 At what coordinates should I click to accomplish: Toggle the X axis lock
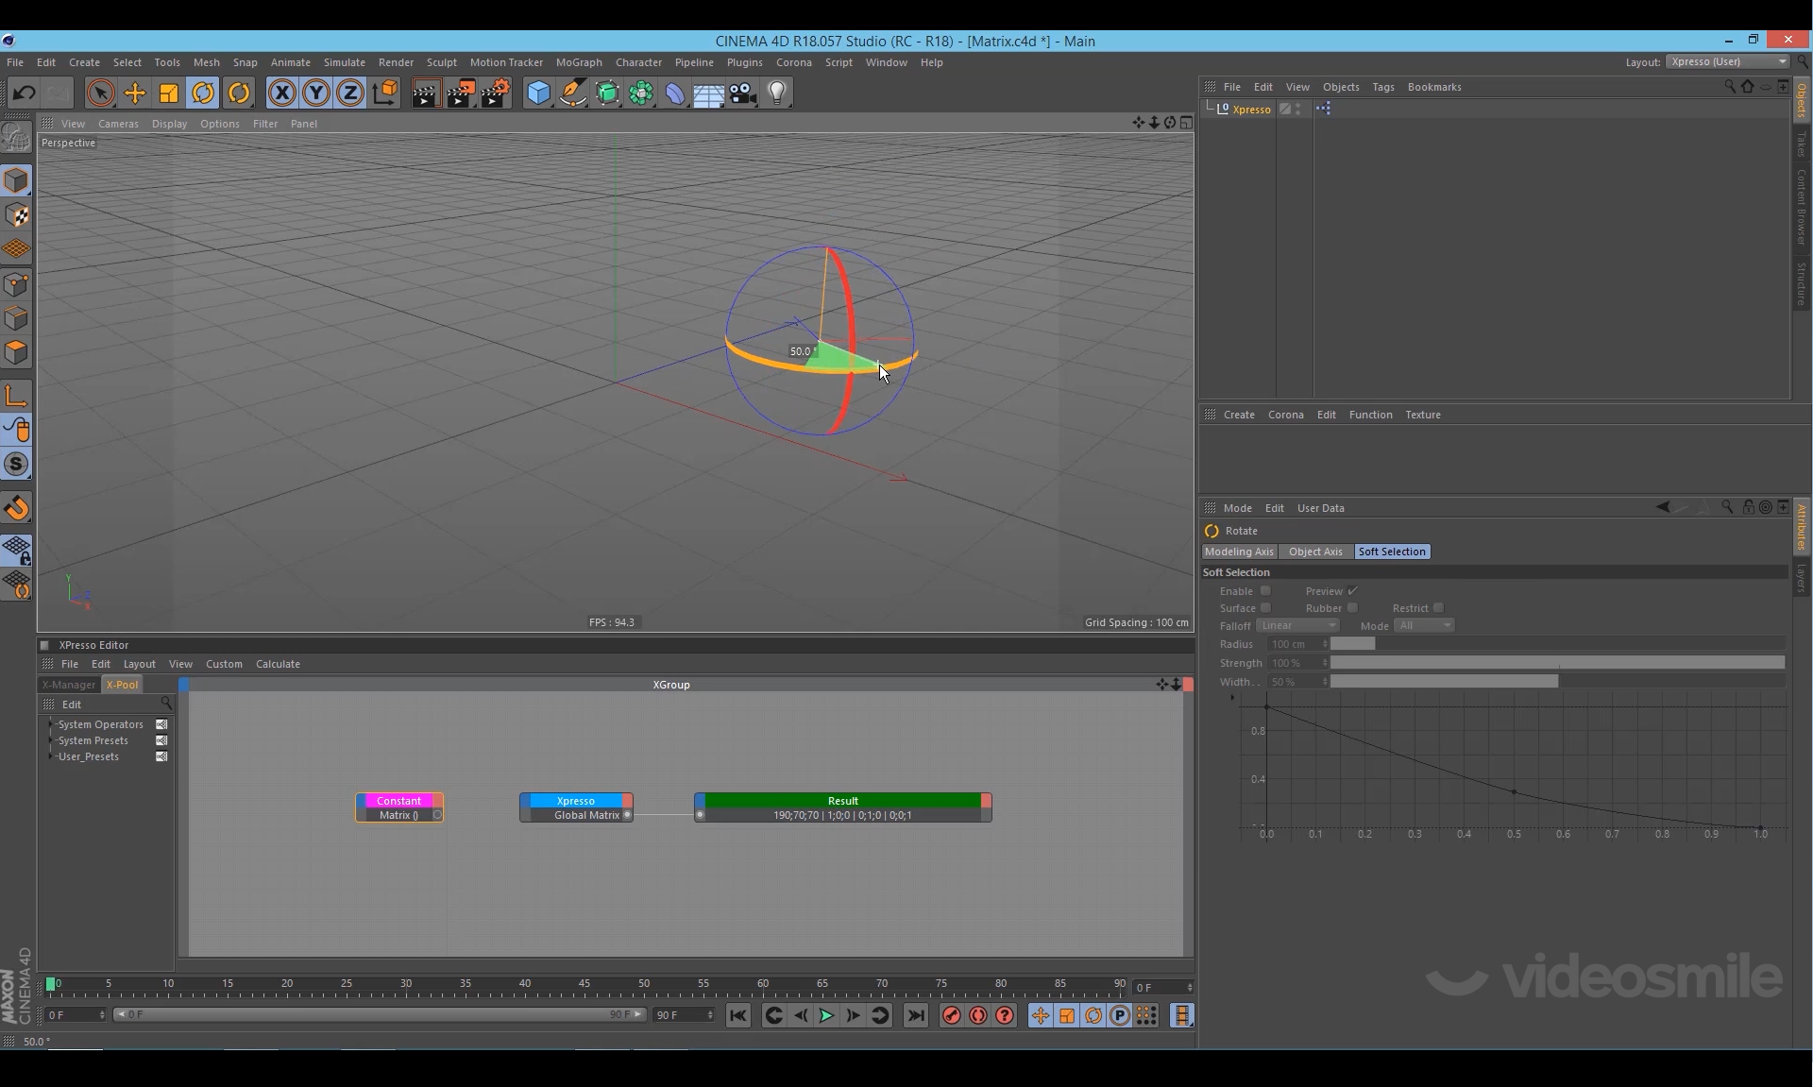tap(281, 93)
